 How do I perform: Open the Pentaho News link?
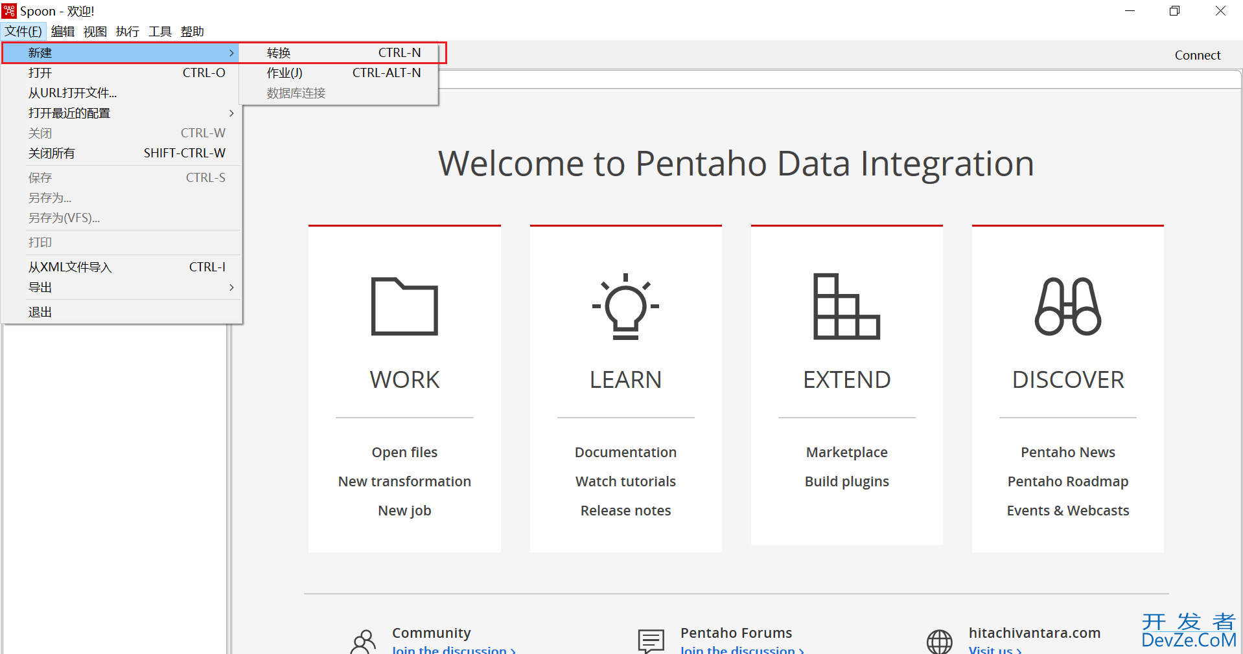pos(1068,453)
